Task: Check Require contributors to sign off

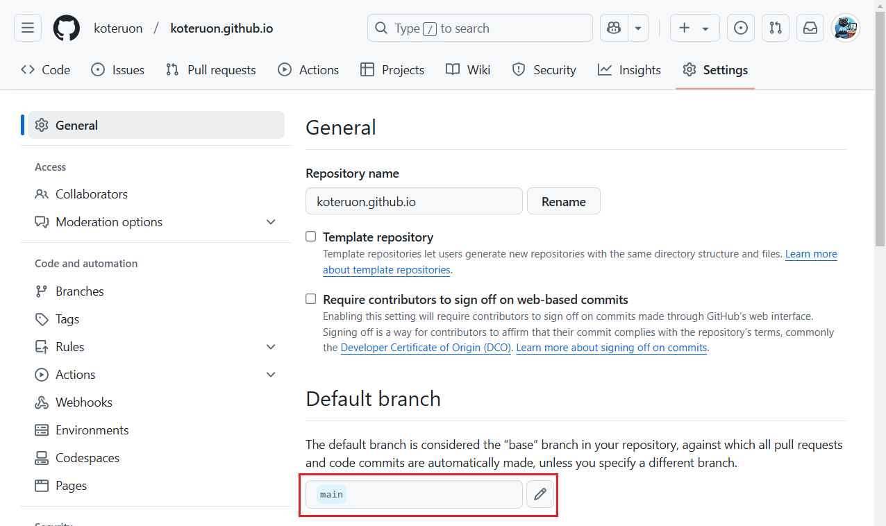Action: (x=310, y=298)
